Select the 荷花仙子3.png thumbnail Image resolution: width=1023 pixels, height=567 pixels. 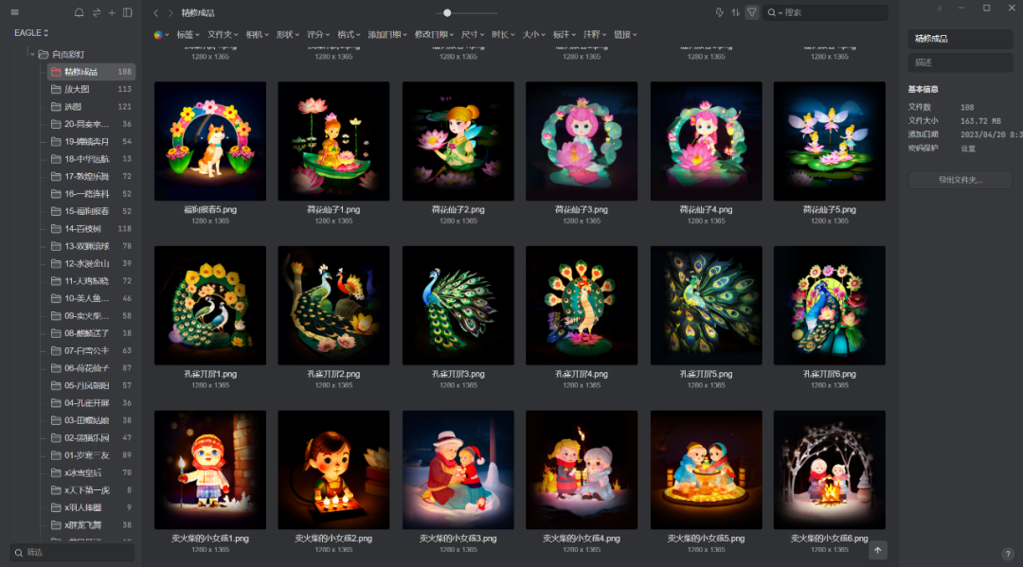pos(582,141)
